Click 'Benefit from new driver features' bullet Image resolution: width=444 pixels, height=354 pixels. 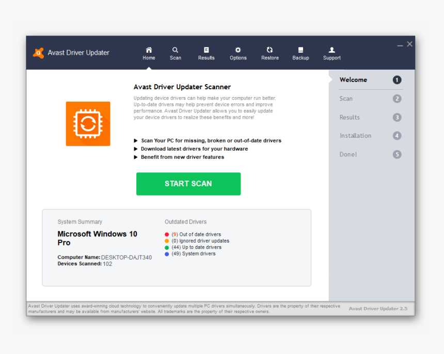(182, 157)
